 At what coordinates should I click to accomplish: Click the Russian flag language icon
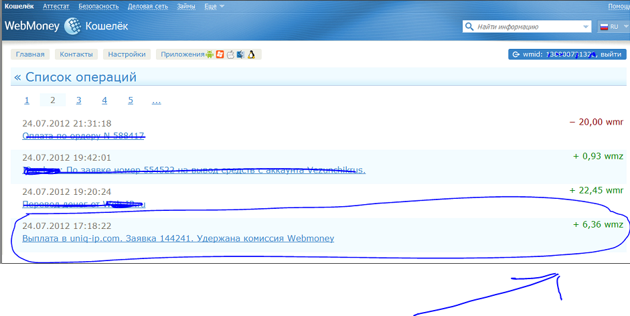[x=604, y=27]
